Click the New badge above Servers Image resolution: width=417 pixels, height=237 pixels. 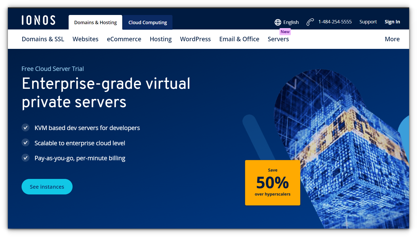pyautogui.click(x=285, y=32)
